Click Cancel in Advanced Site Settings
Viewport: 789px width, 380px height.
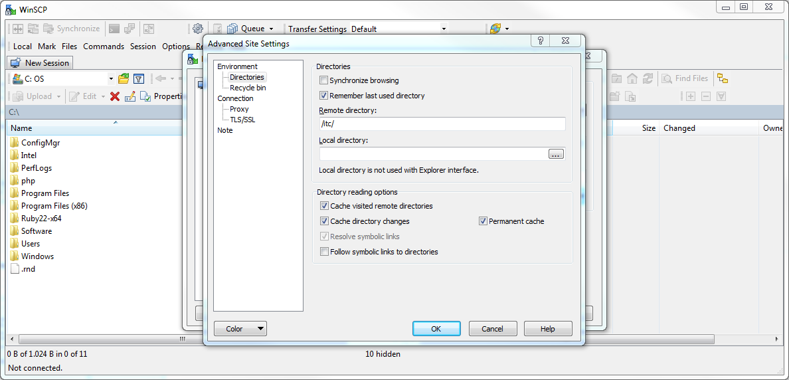[492, 329]
